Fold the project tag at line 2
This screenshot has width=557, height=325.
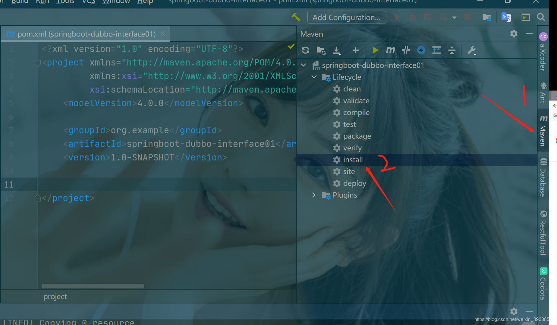click(37, 63)
